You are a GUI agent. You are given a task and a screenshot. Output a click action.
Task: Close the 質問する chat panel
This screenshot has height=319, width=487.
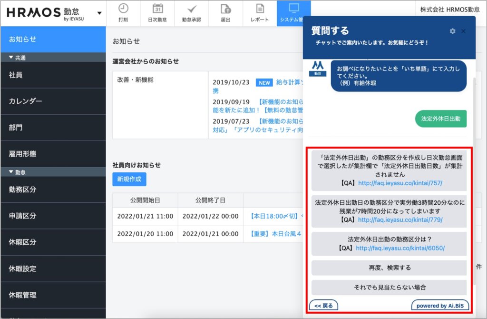point(464,31)
